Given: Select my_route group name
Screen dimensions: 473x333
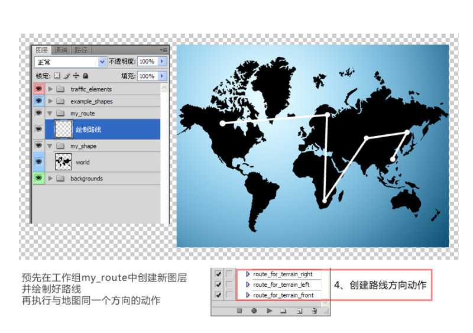Looking at the screenshot, I should pyautogui.click(x=82, y=114).
